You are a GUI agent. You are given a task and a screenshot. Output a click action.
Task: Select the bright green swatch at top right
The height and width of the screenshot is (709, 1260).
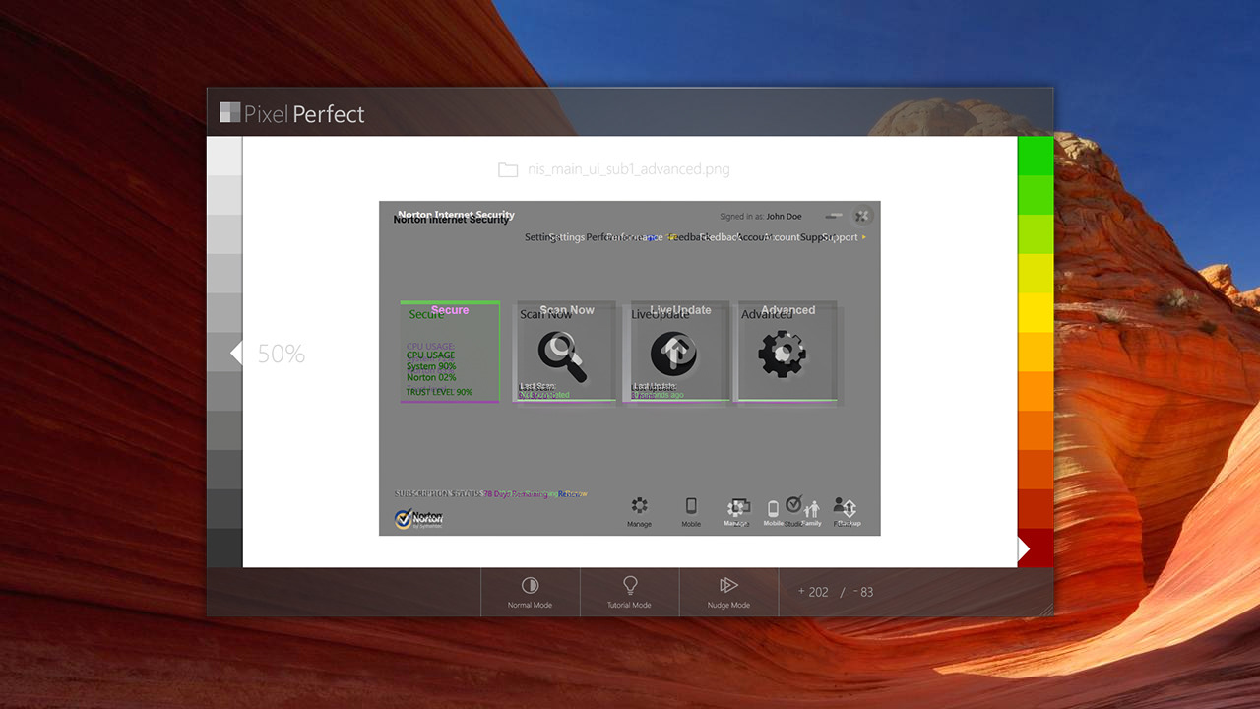(x=1035, y=156)
